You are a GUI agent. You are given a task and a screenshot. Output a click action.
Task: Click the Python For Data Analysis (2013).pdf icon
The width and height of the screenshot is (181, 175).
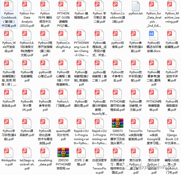pos(27,6)
